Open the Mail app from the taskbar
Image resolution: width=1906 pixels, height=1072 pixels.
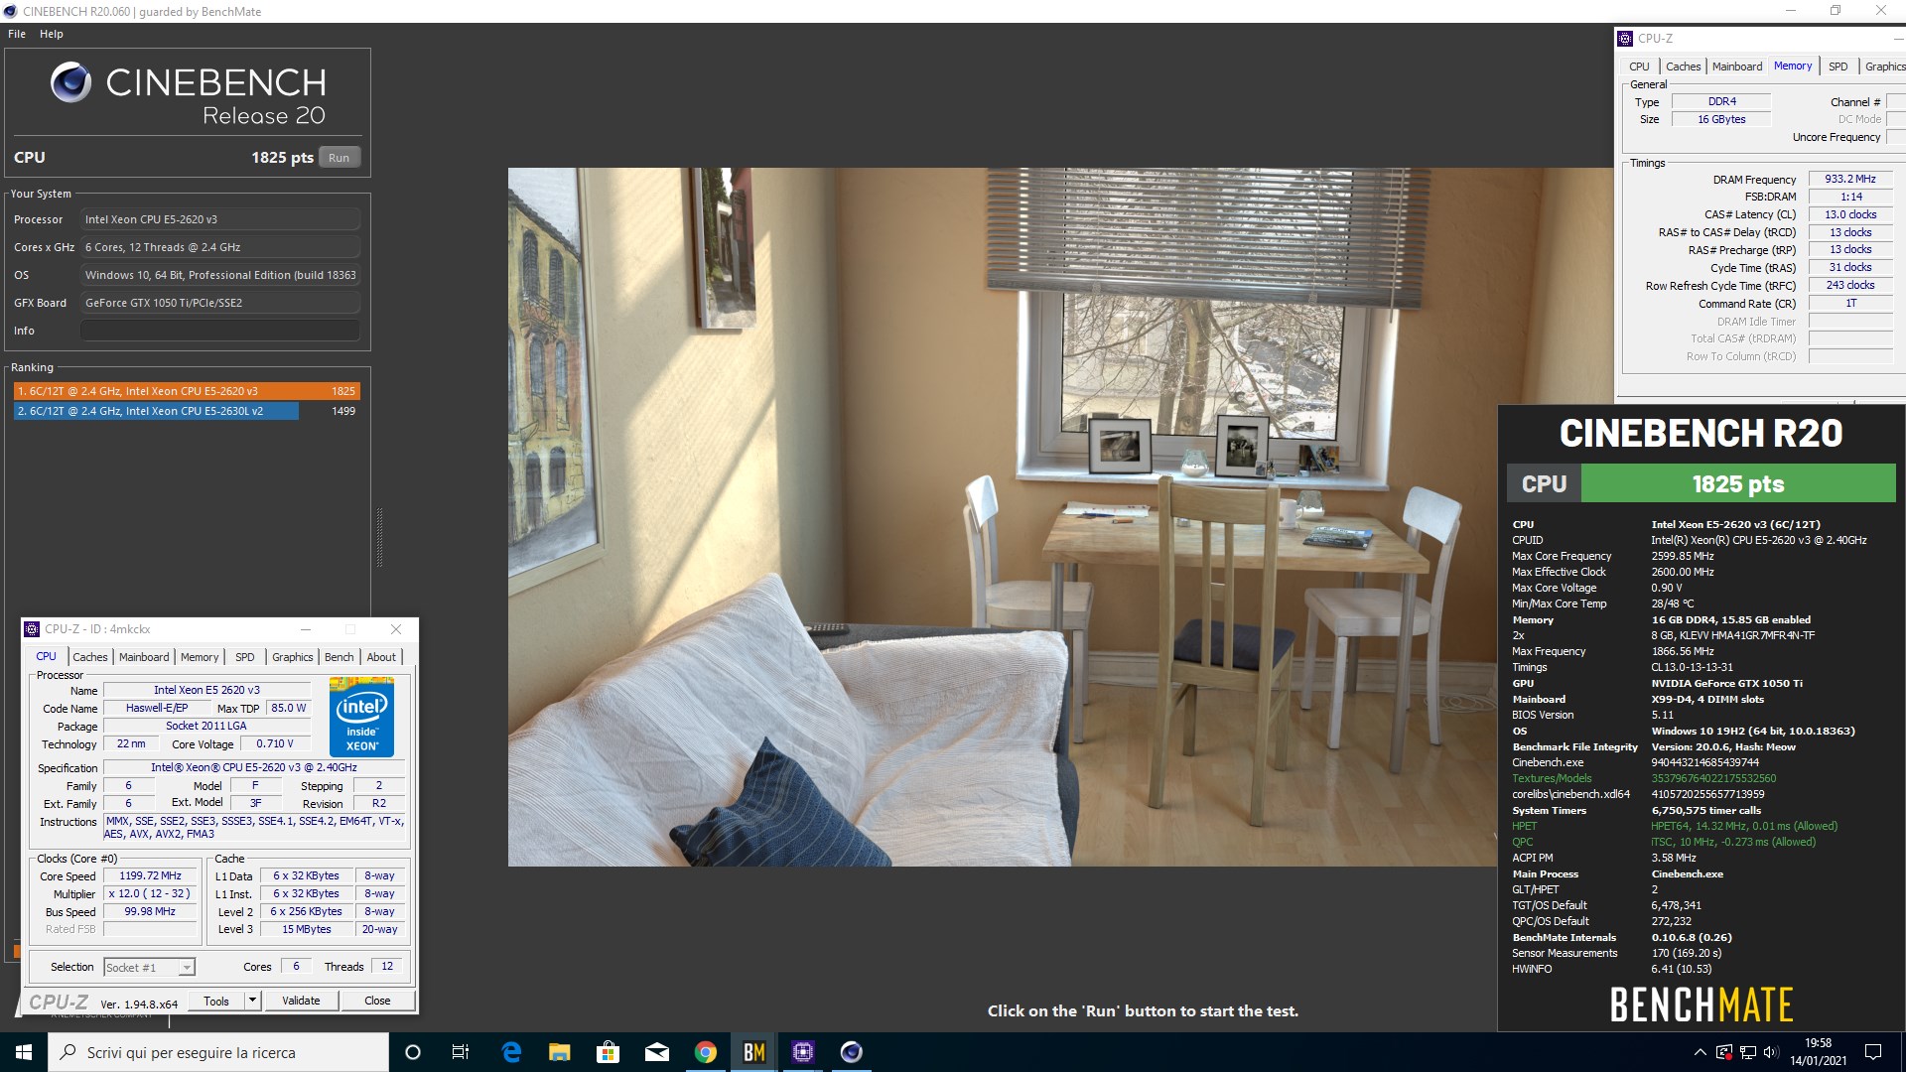coord(657,1052)
